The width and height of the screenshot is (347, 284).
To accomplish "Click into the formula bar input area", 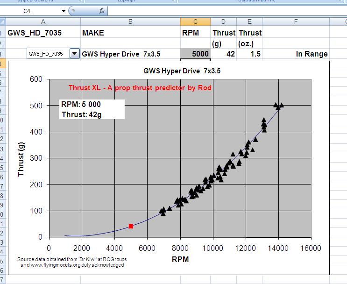I will [227, 11].
